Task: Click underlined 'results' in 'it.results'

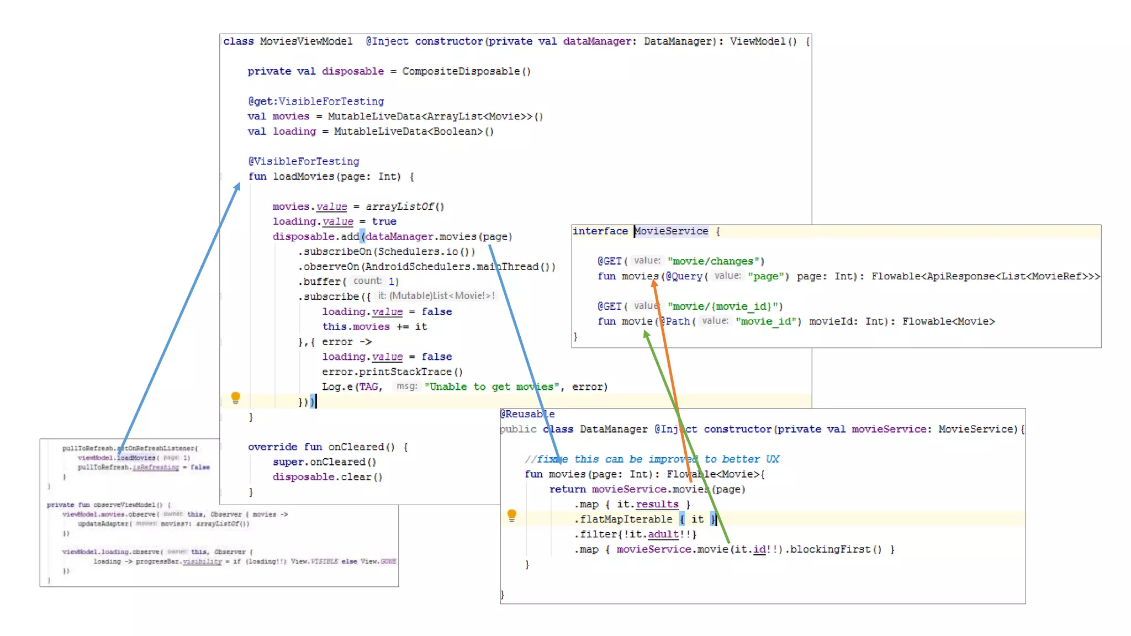Action: tap(657, 504)
